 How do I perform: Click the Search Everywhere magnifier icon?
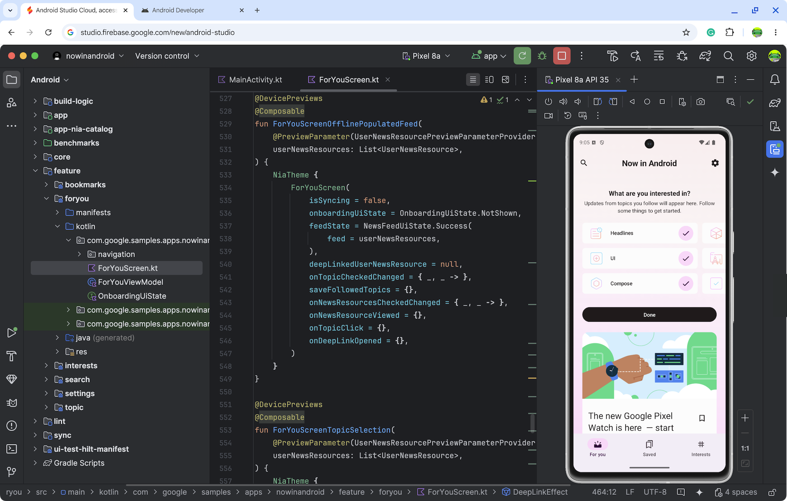click(728, 56)
